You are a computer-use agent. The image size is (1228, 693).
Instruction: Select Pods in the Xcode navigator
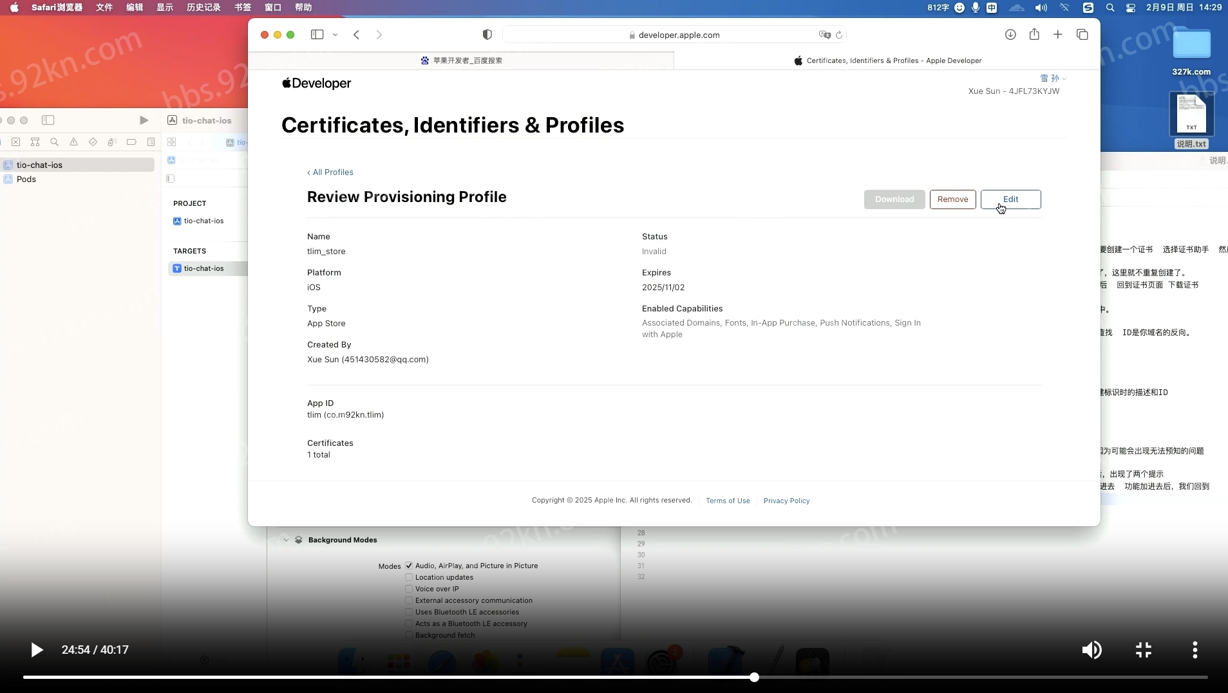coord(77,180)
